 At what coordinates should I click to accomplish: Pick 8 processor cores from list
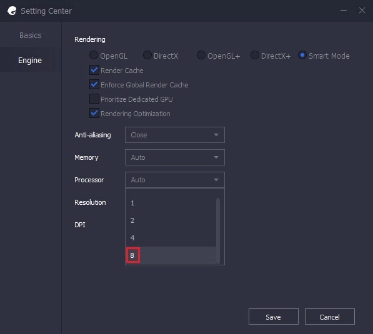[x=171, y=255]
